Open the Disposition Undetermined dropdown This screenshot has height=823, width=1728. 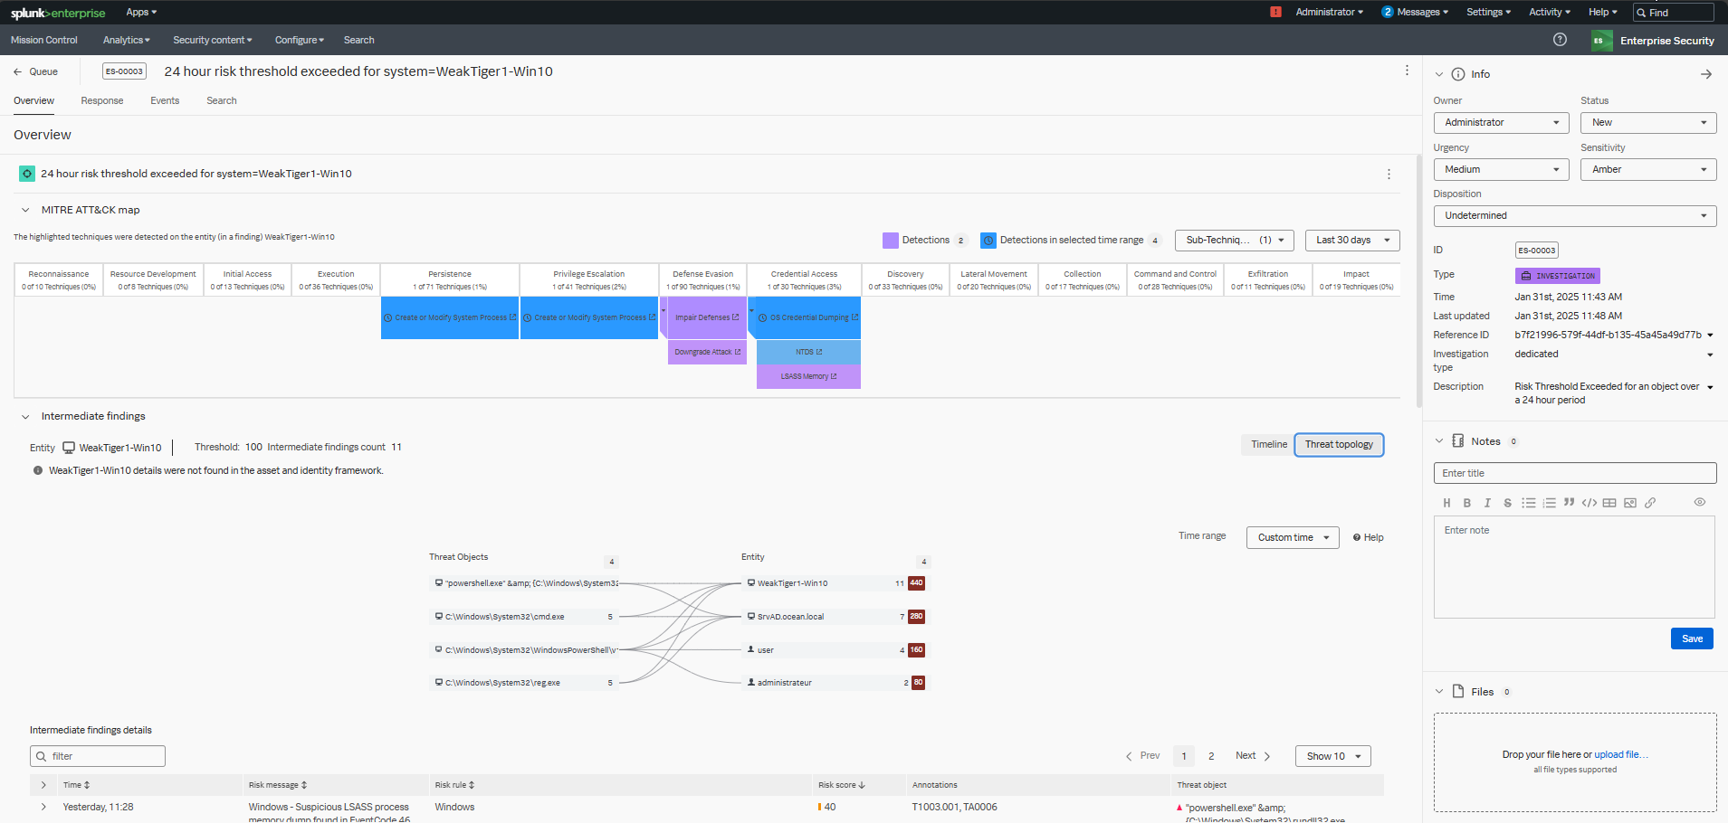click(x=1575, y=215)
